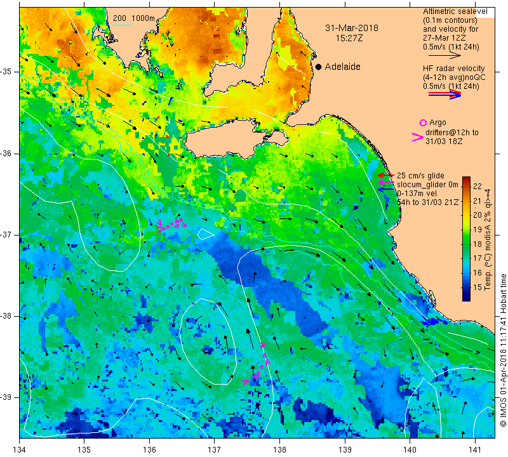The height and width of the screenshot is (457, 508).
Task: Click the longitude axis label 141
Action: (x=475, y=449)
